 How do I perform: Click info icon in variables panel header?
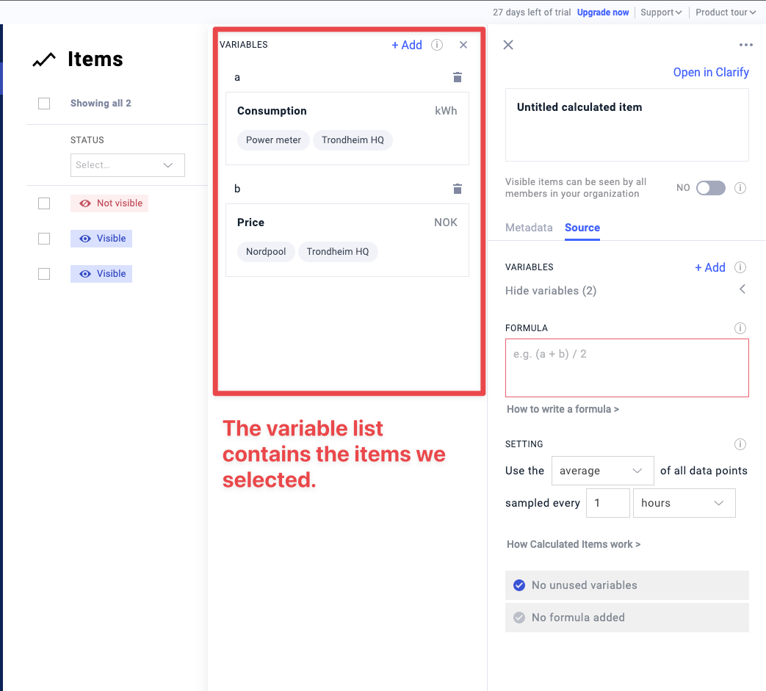(x=437, y=45)
